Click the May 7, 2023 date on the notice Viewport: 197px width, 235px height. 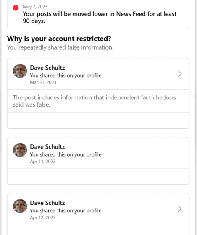pos(35,7)
